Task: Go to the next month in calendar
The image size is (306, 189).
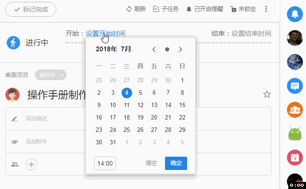Action: click(180, 50)
